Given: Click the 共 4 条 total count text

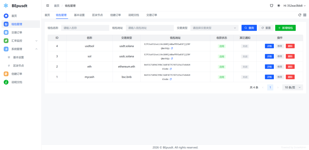Looking at the screenshot, I should (x=254, y=87).
